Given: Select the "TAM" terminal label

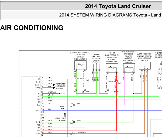Looking at the screenshot, I should 39,105.
